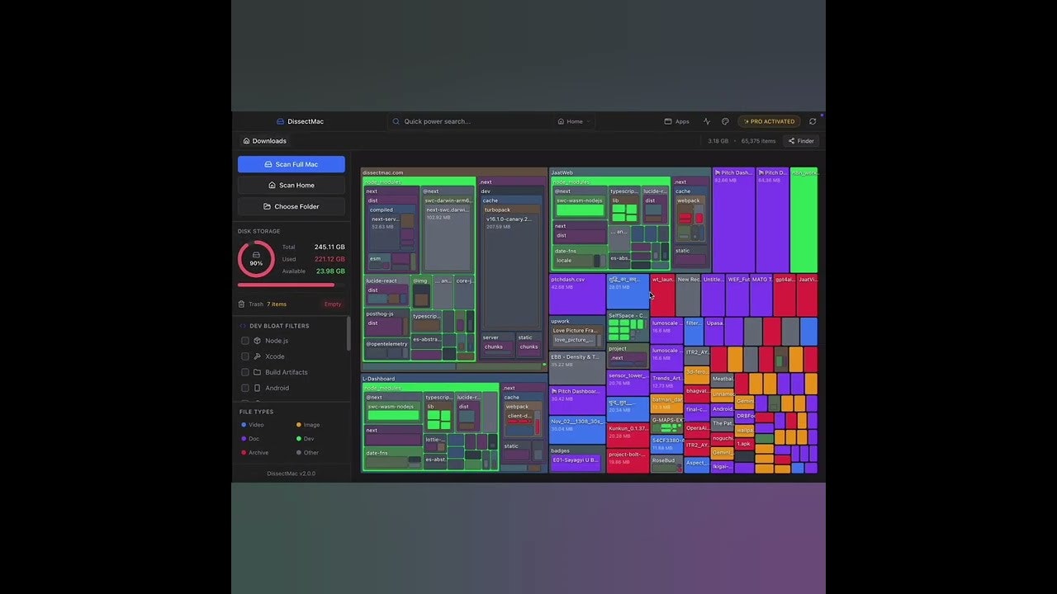
Task: Click the PRO ACTIVATED badge
Action: coord(769,121)
